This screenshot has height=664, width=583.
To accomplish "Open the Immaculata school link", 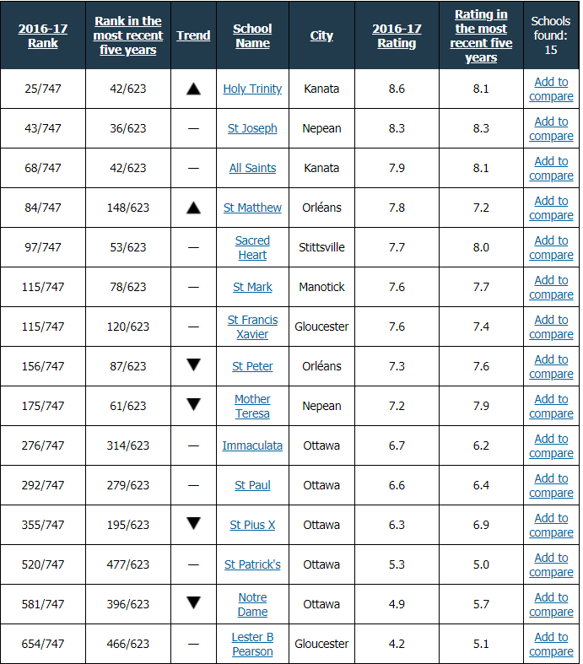I will tap(252, 446).
